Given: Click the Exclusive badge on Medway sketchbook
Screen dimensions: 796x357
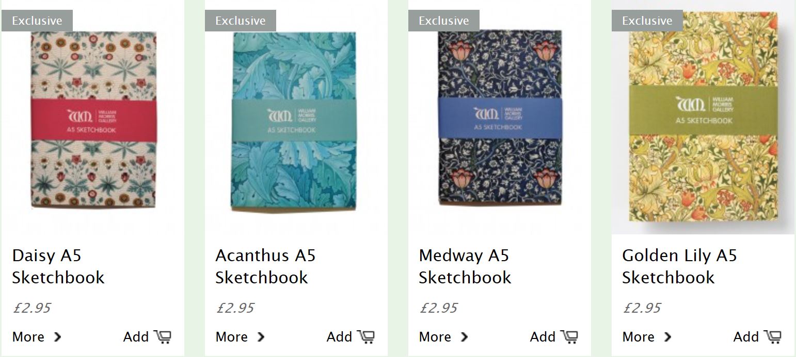Looking at the screenshot, I should pyautogui.click(x=444, y=21).
